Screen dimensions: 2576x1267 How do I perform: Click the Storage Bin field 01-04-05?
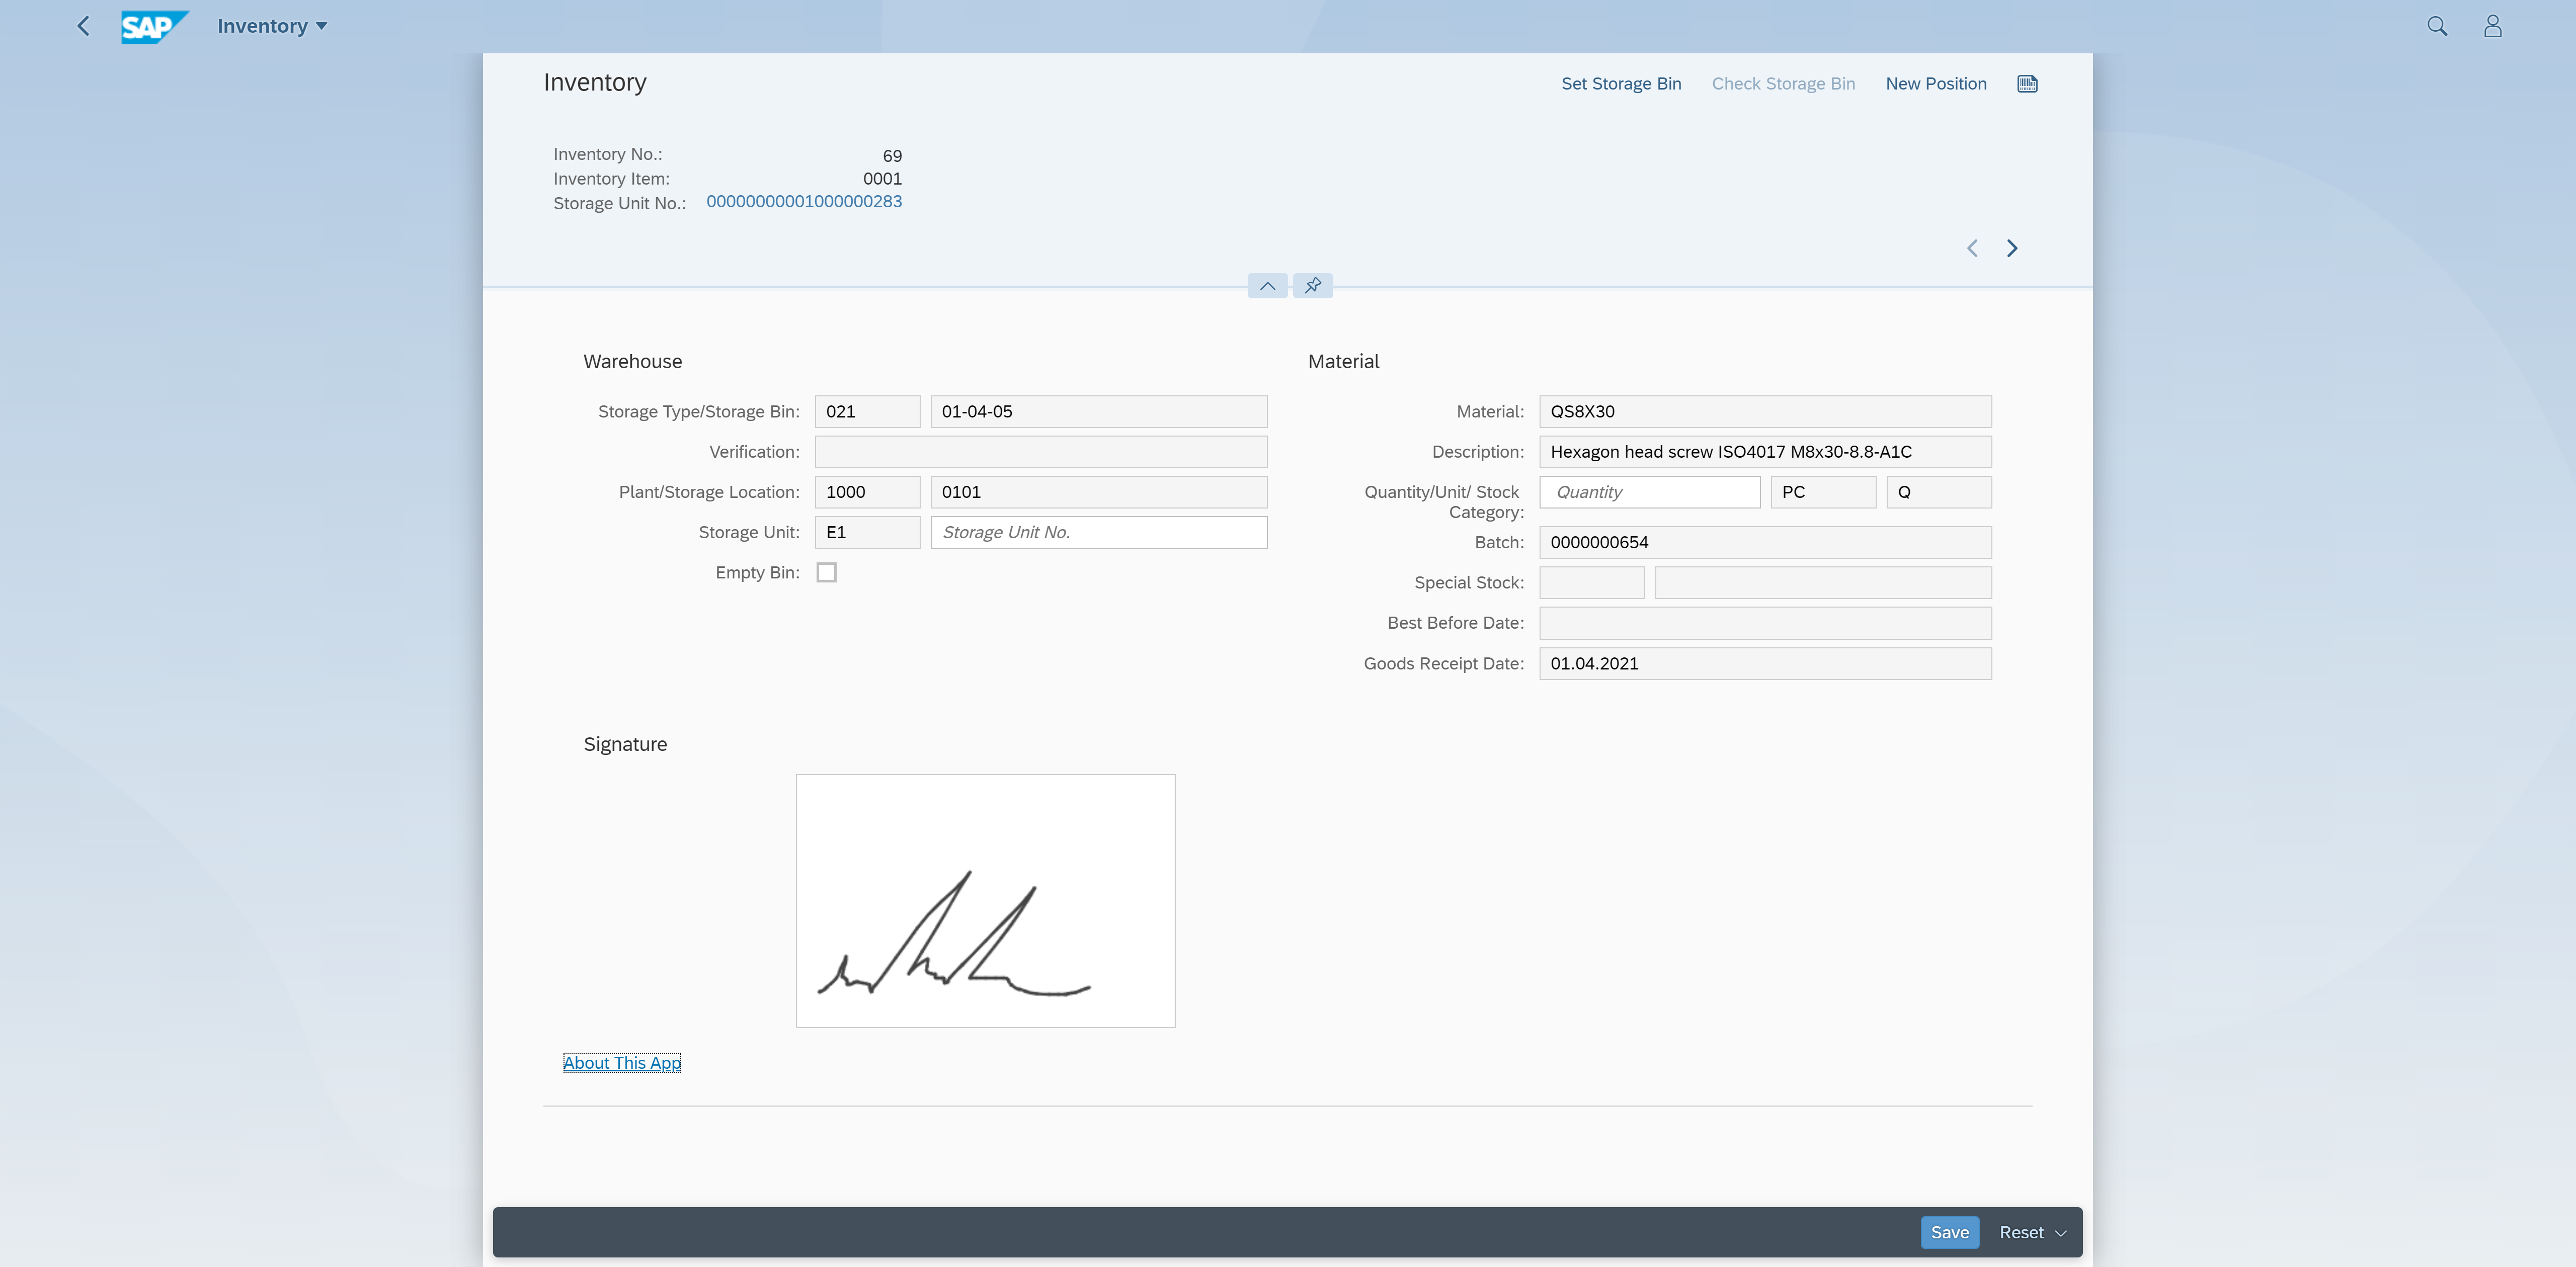(1099, 412)
